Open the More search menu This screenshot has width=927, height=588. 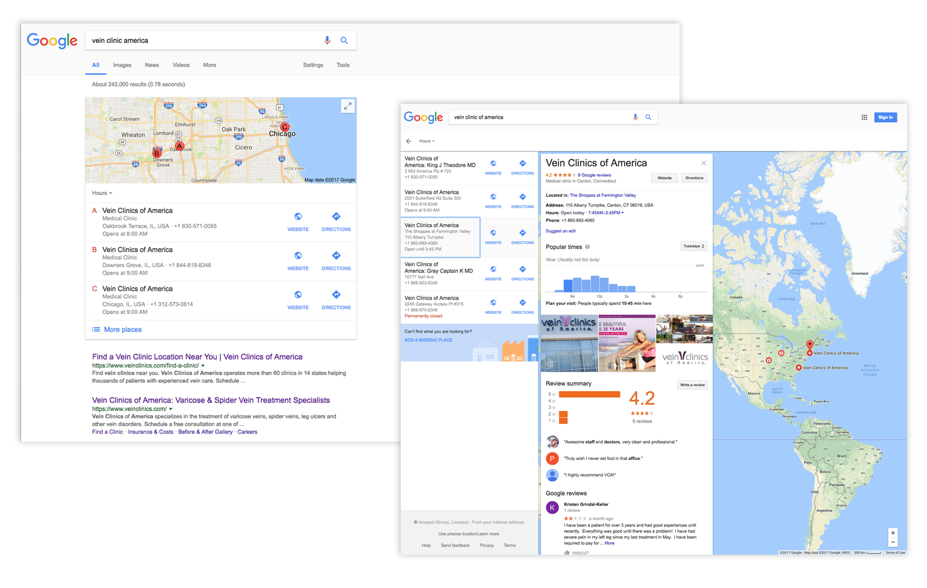209,65
